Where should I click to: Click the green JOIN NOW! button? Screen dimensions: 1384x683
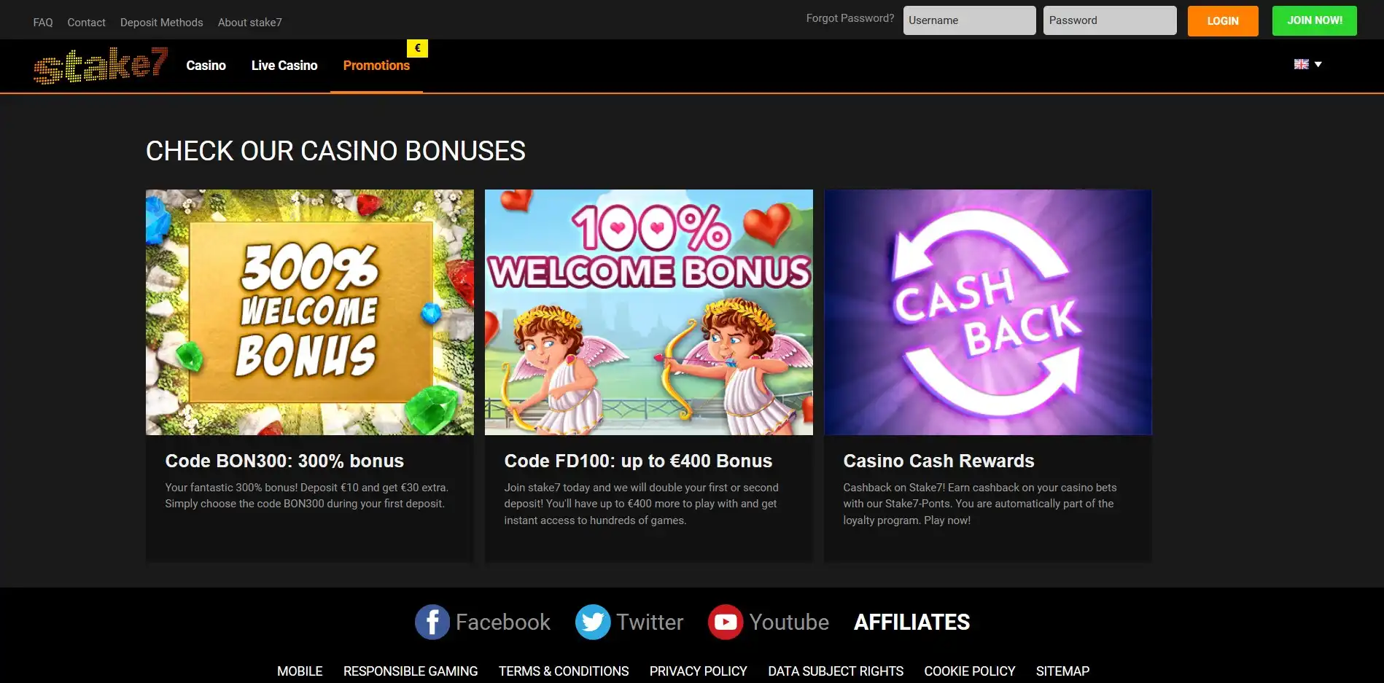[1315, 20]
